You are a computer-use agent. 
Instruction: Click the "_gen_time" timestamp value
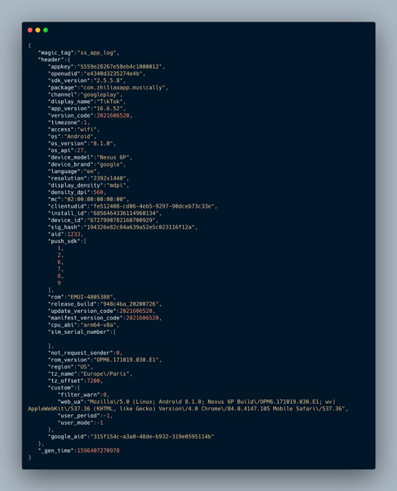[x=98, y=451]
